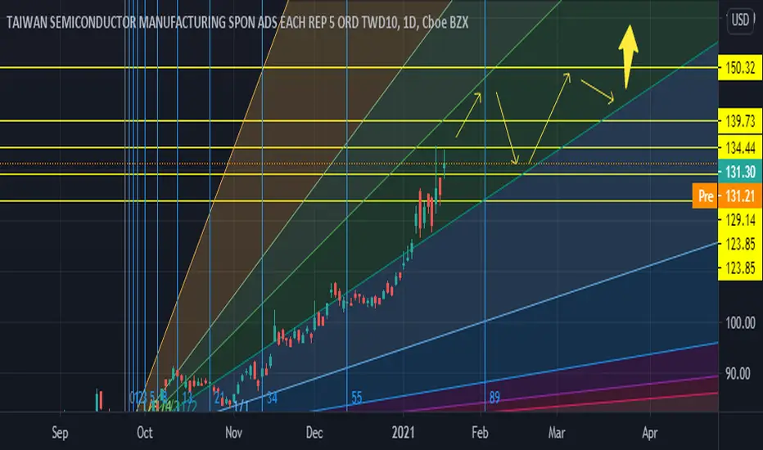Select the Mar time axis label

(557, 433)
